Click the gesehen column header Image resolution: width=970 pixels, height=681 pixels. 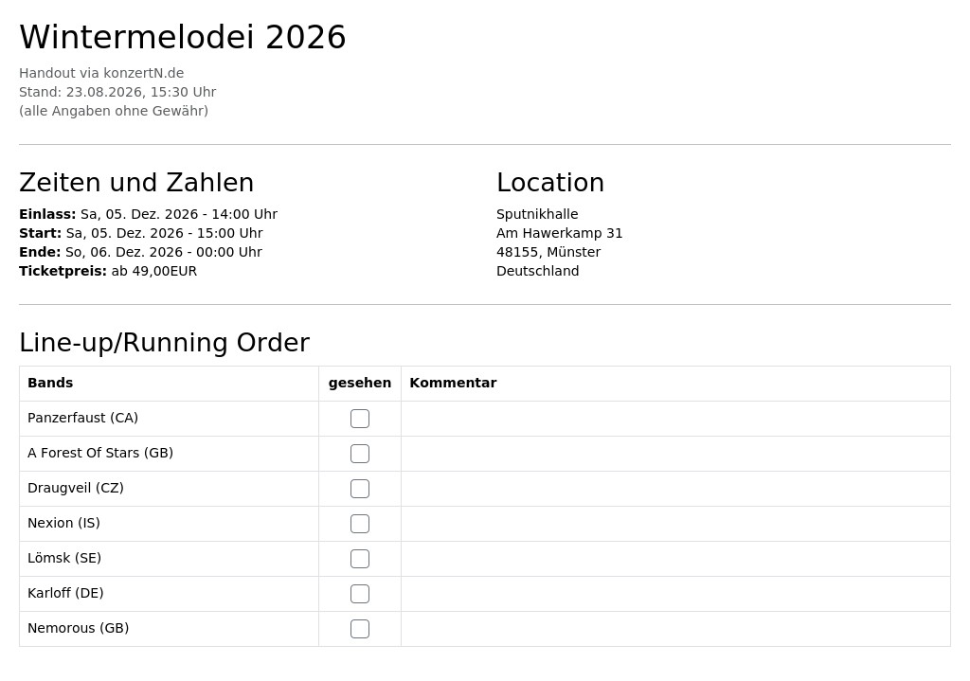click(359, 383)
